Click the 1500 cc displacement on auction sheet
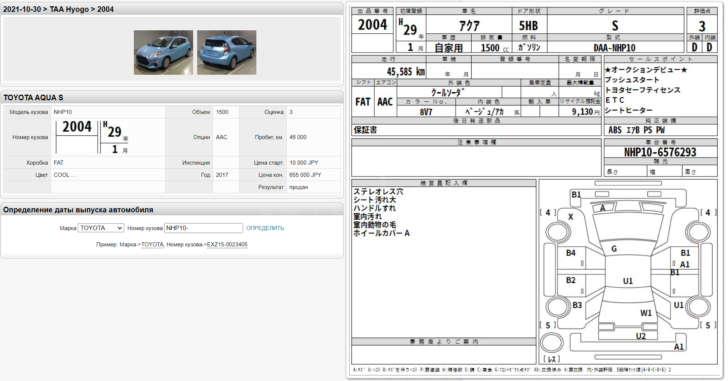Screen dimensions: 728x381 click(495, 48)
